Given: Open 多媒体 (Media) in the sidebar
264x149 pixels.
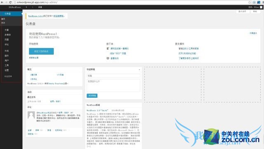Looking at the screenshot, I should pos(7,35).
